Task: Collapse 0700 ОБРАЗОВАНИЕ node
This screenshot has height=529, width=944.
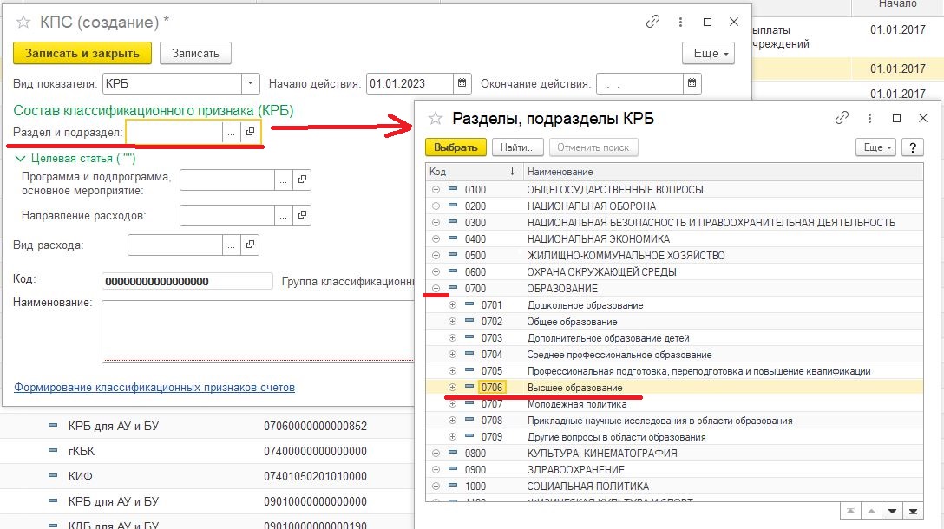Action: point(436,288)
